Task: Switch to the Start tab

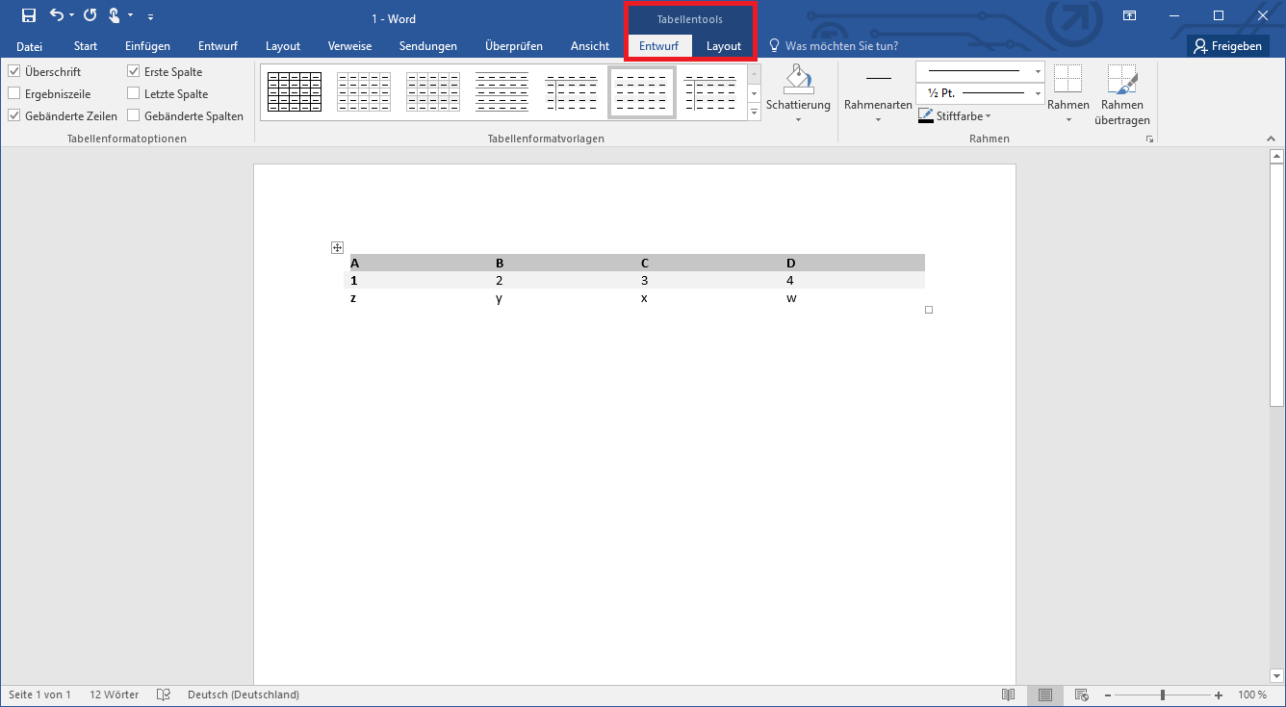Action: [x=86, y=46]
